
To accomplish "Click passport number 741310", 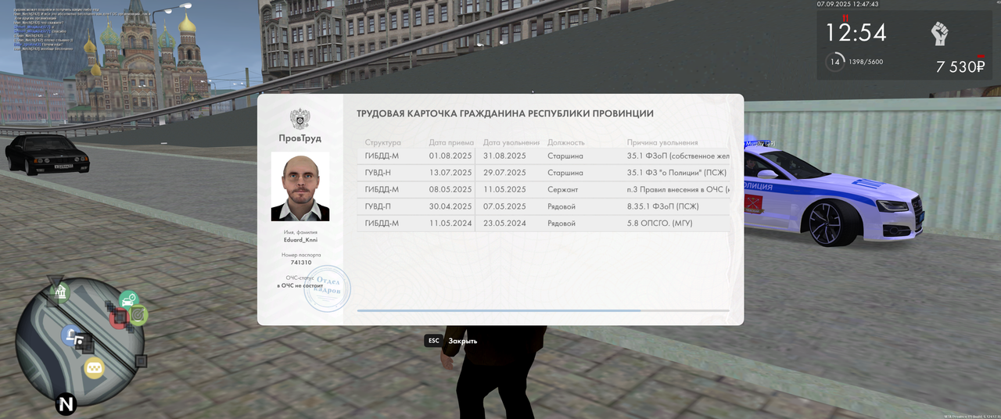I will click(300, 263).
